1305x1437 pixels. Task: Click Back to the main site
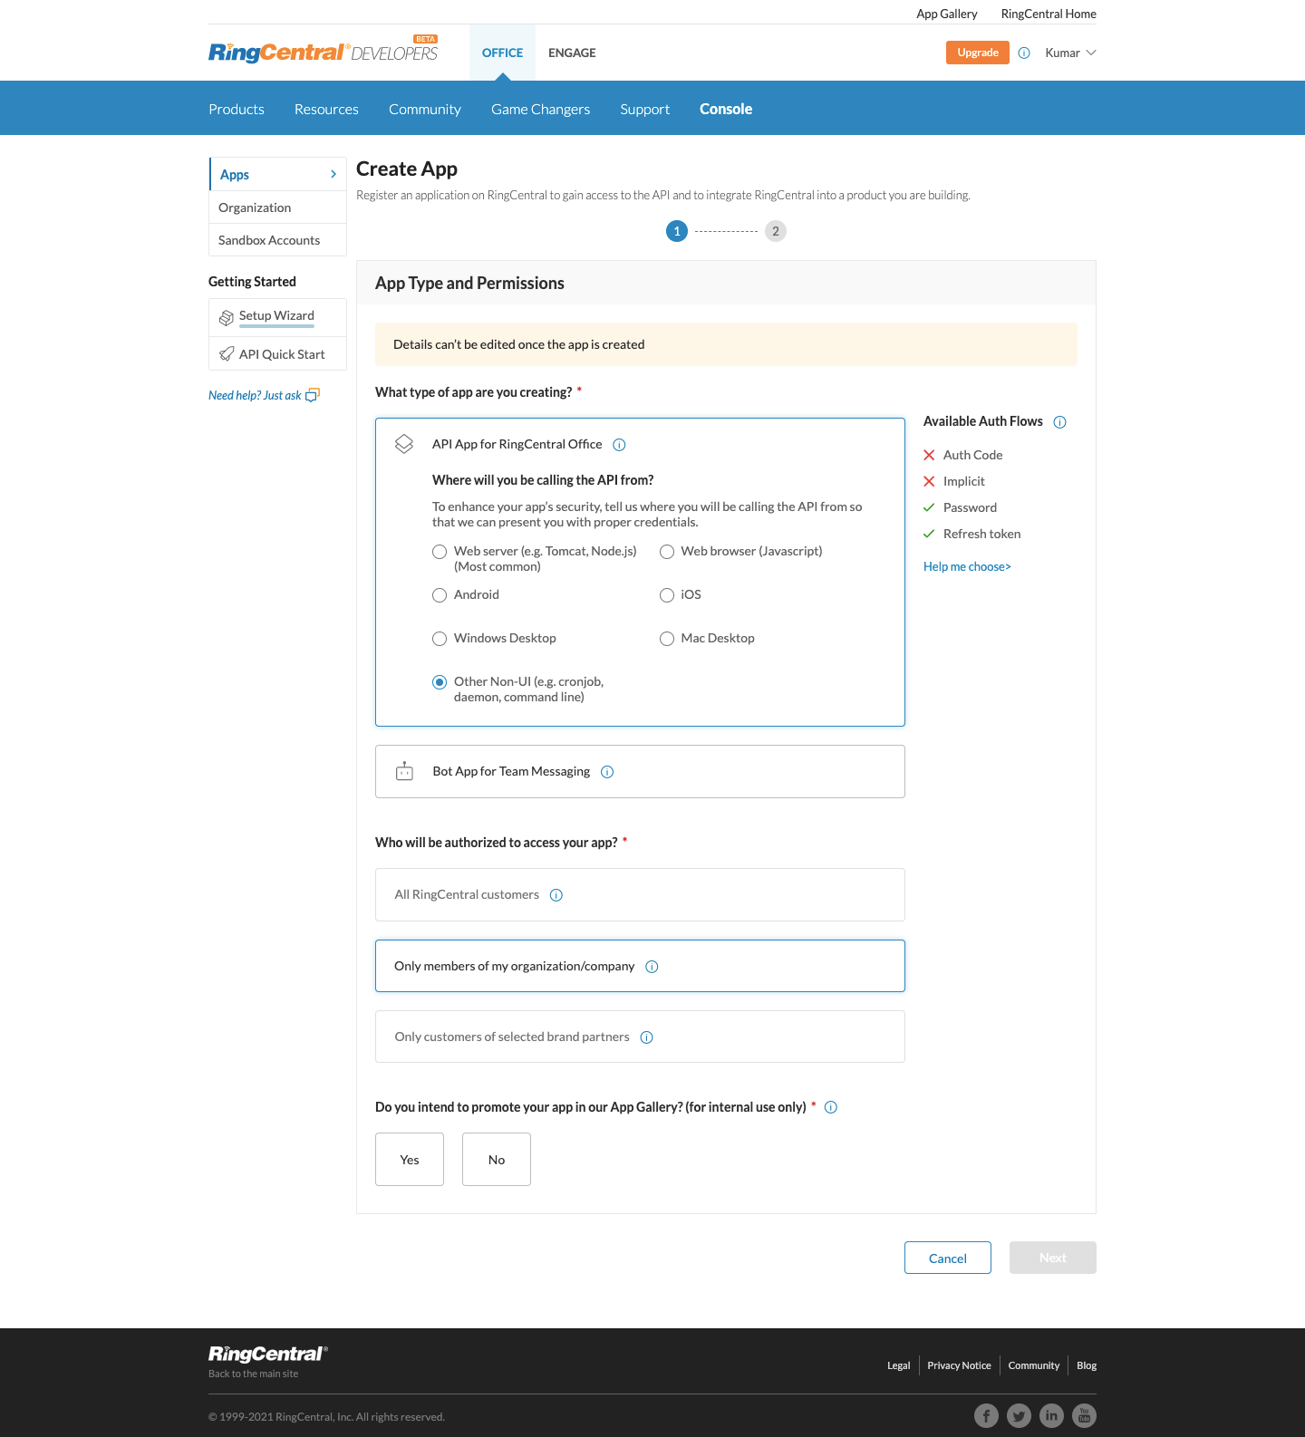pyautogui.click(x=254, y=1374)
